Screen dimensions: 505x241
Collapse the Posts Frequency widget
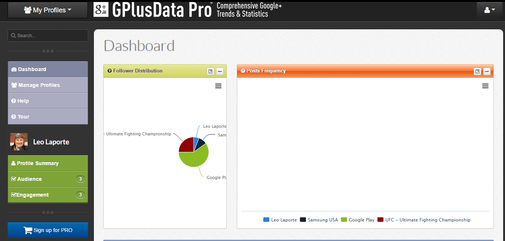(x=487, y=71)
